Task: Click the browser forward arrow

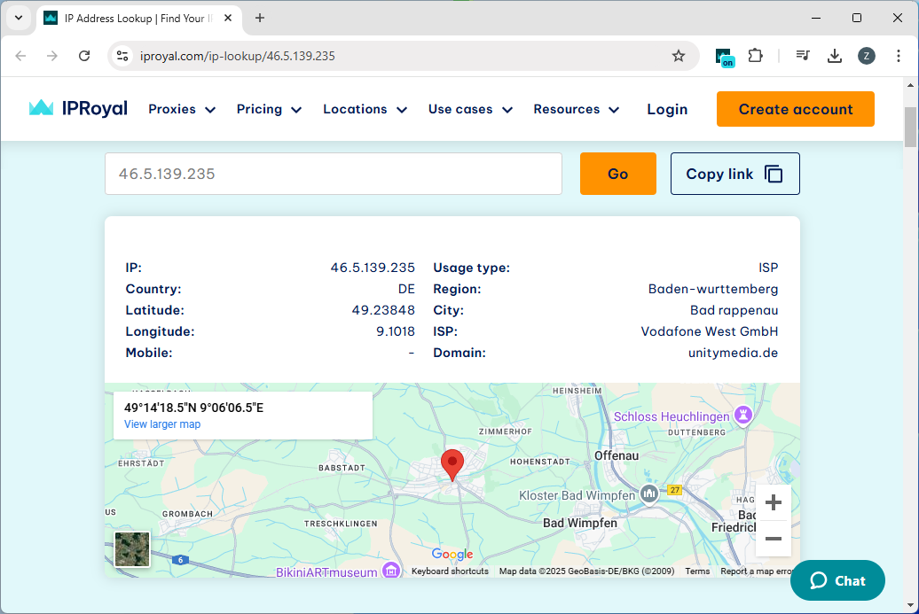Action: click(52, 56)
